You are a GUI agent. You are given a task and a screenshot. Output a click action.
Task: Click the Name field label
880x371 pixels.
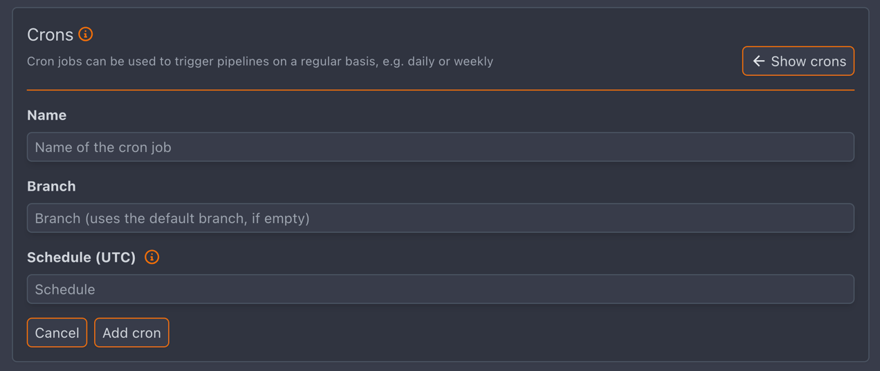click(x=47, y=115)
